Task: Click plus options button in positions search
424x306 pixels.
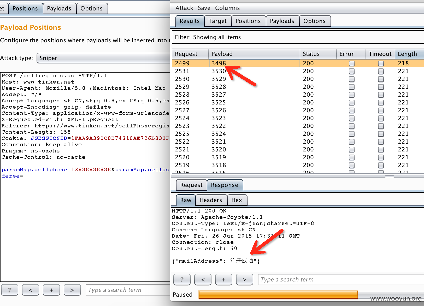Action: tap(51, 290)
